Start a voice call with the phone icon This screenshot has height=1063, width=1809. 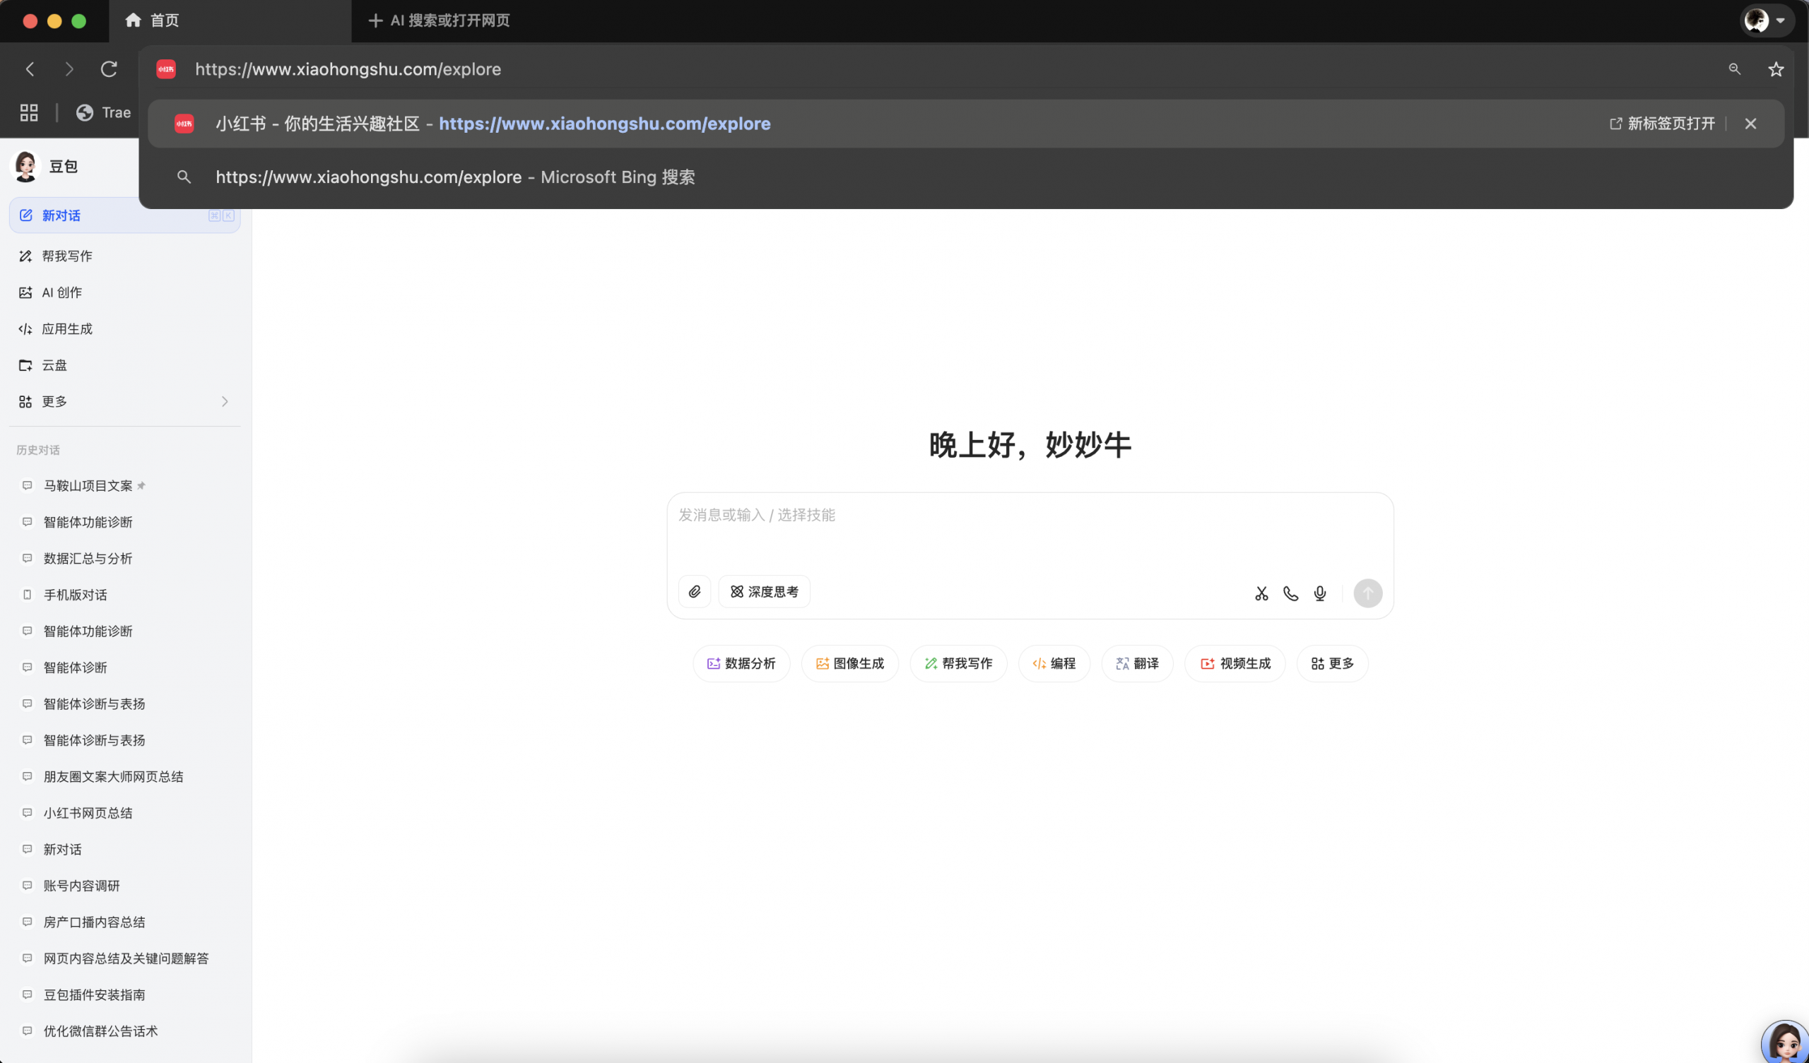pyautogui.click(x=1291, y=593)
